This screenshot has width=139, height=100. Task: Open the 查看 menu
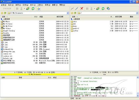pyautogui.click(x=55, y=5)
